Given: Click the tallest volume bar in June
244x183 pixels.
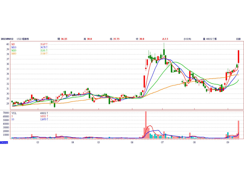Looking at the screenshot, I should point(146,125).
